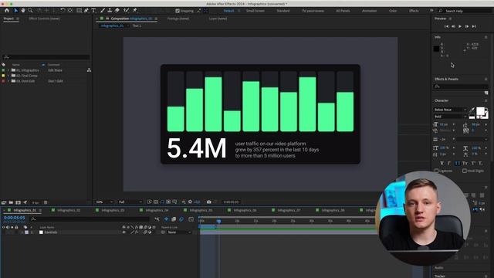Click the 0:00:05:05 current timecode
This screenshot has height=278, width=494.
click(14, 218)
